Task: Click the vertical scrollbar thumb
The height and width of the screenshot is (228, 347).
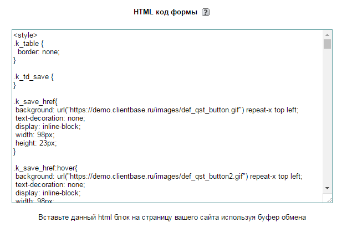Action: 328,44
